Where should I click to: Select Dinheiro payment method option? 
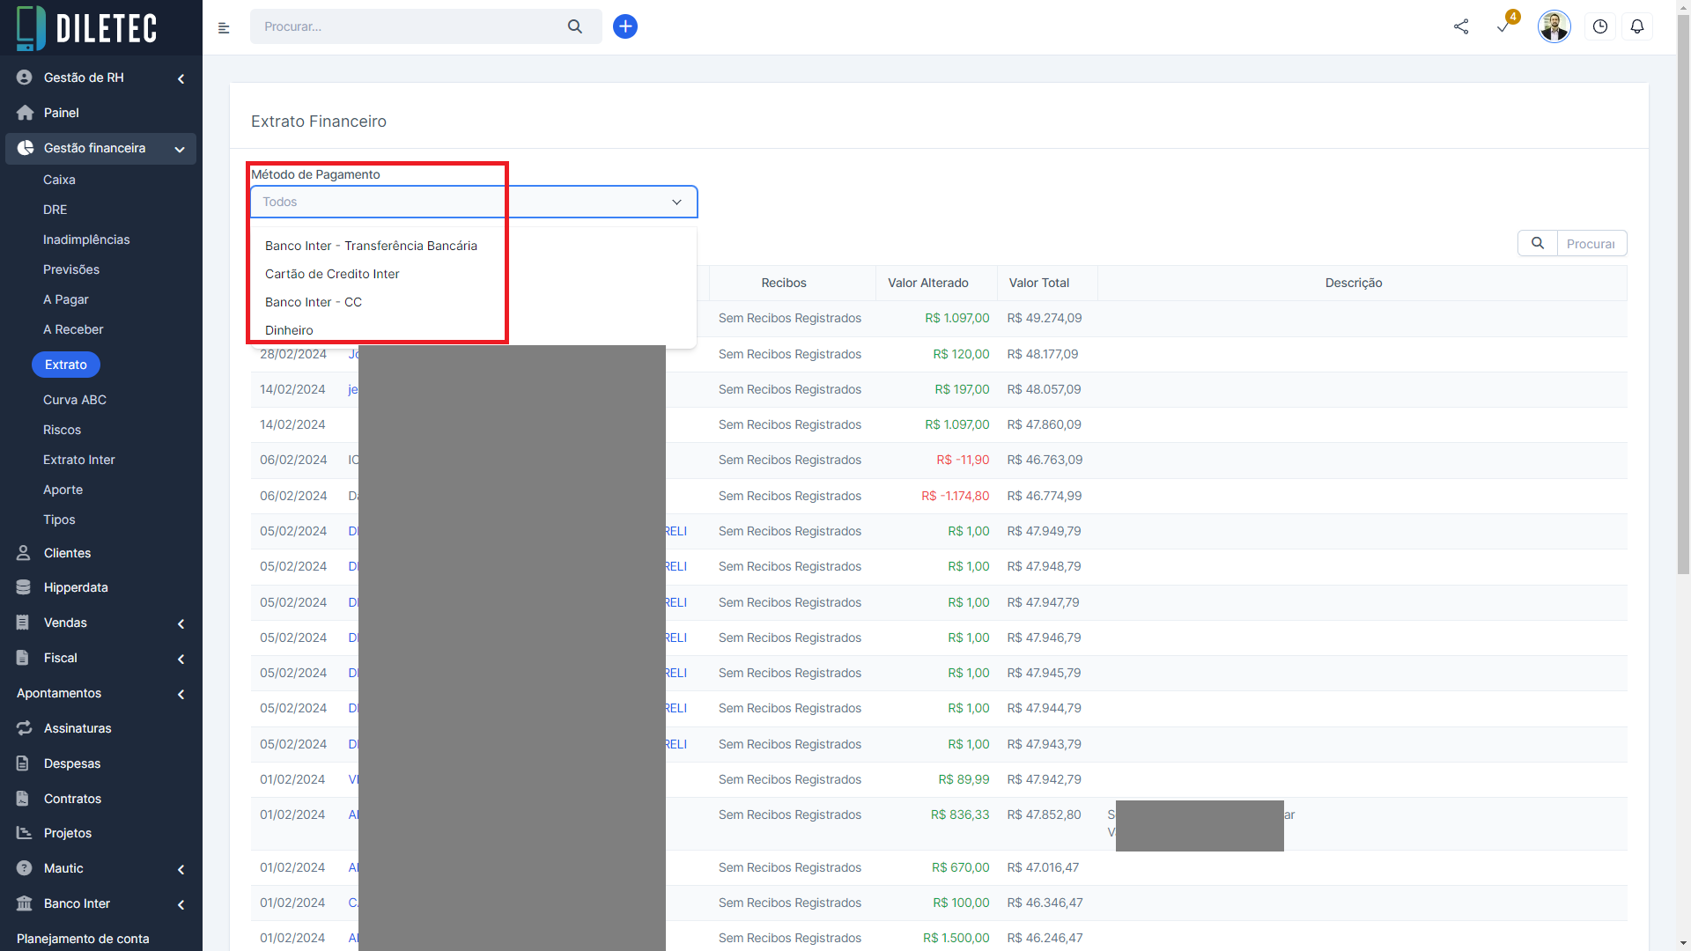coord(289,330)
